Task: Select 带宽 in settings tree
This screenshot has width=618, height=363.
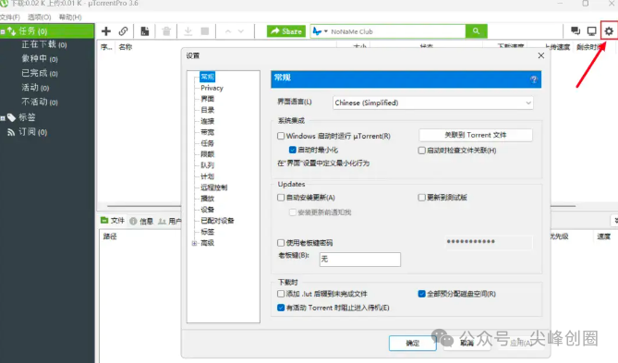Action: (208, 132)
